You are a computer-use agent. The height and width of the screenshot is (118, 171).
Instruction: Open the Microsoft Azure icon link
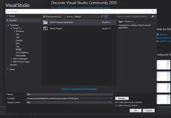click(158, 38)
